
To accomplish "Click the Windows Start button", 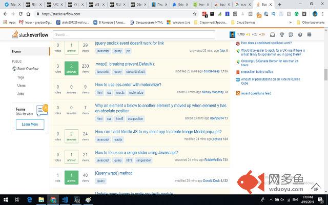I will (6, 199).
